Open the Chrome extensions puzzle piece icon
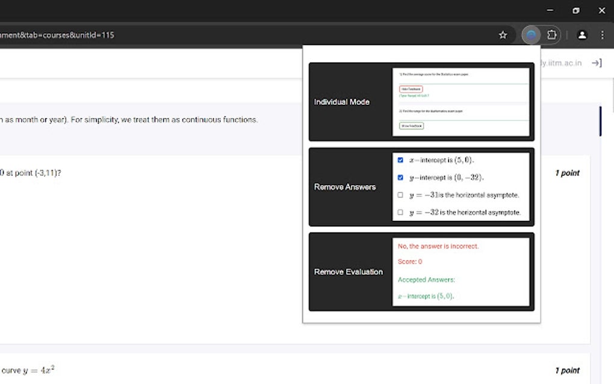This screenshot has height=384, width=614. click(553, 35)
